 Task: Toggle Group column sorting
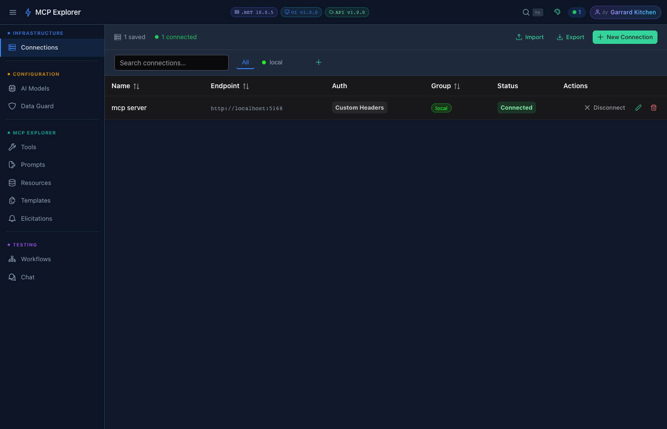457,86
